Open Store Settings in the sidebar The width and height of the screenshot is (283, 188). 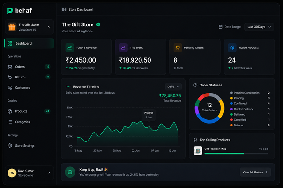tap(29, 146)
